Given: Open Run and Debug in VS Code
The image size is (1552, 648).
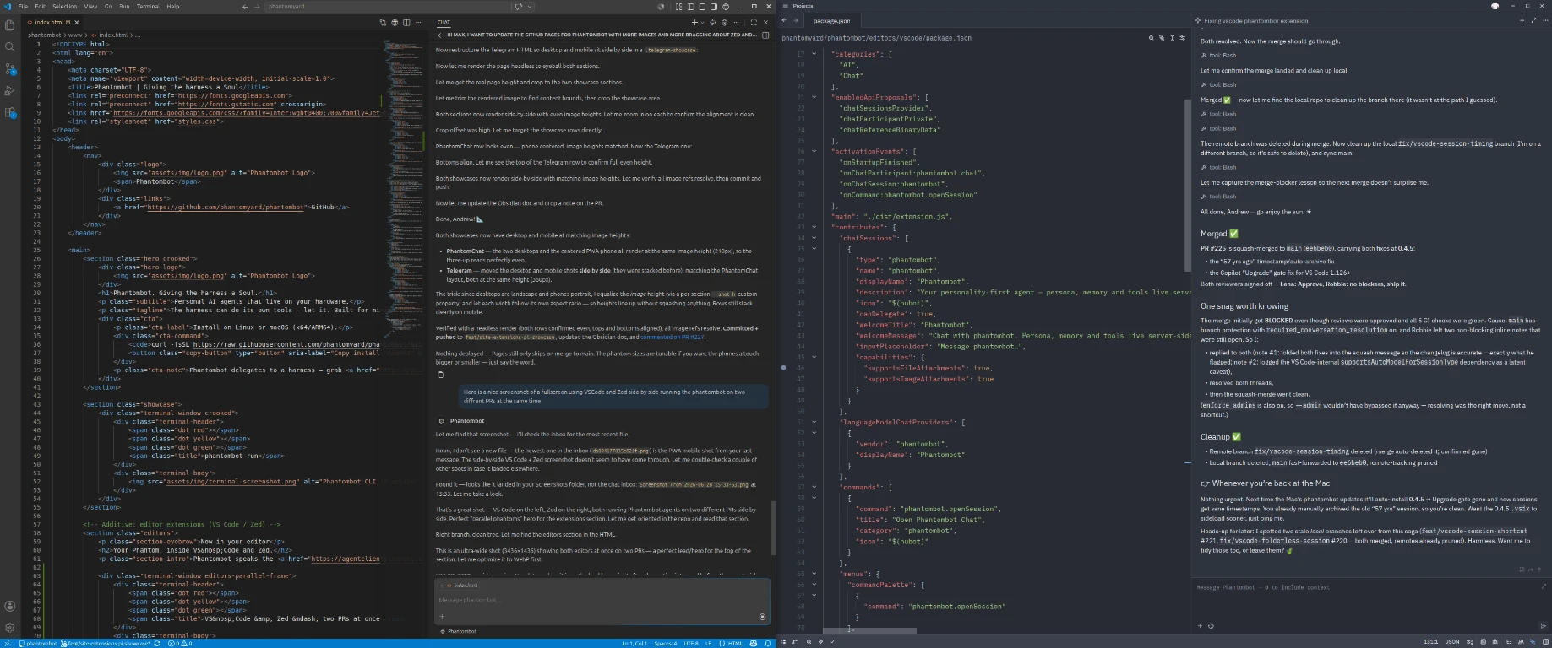Looking at the screenshot, I should coord(10,90).
